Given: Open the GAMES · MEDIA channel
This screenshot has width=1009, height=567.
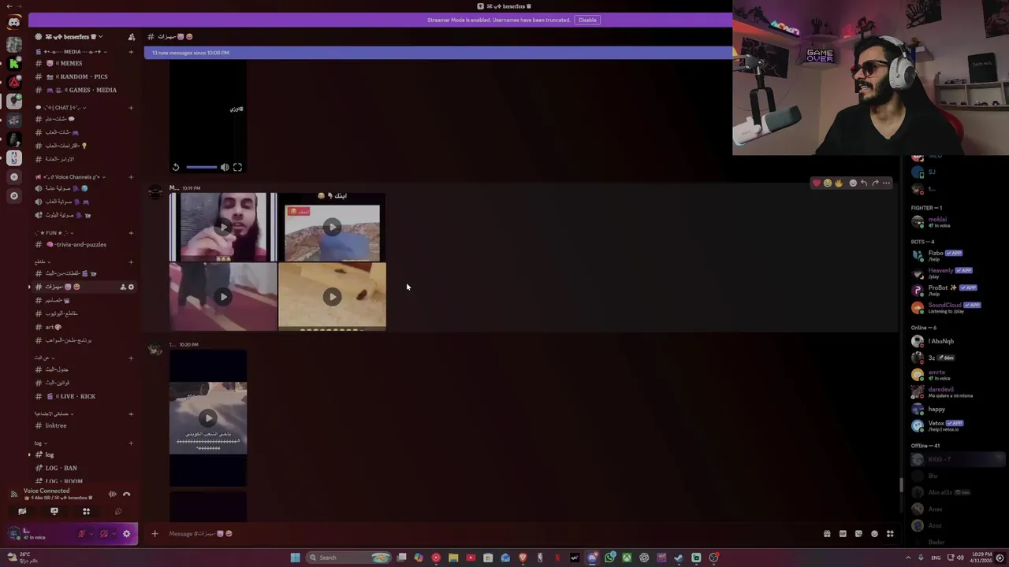Looking at the screenshot, I should [76, 90].
